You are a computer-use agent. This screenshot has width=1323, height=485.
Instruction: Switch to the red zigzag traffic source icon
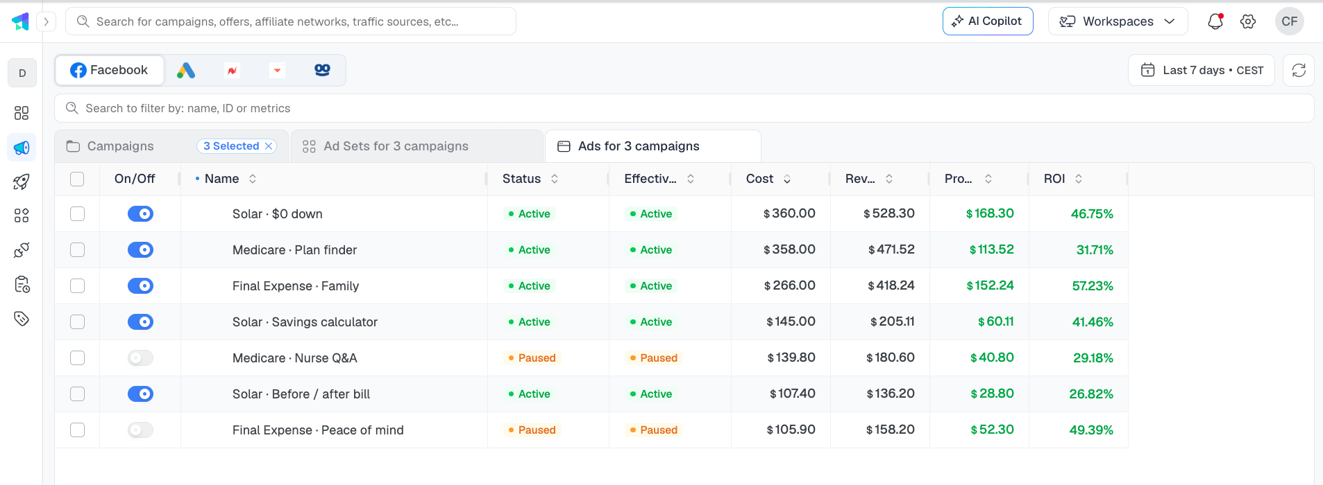tap(232, 70)
